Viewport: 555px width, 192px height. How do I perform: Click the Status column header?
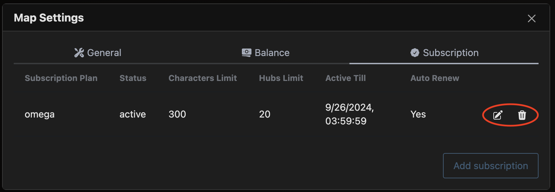[133, 78]
